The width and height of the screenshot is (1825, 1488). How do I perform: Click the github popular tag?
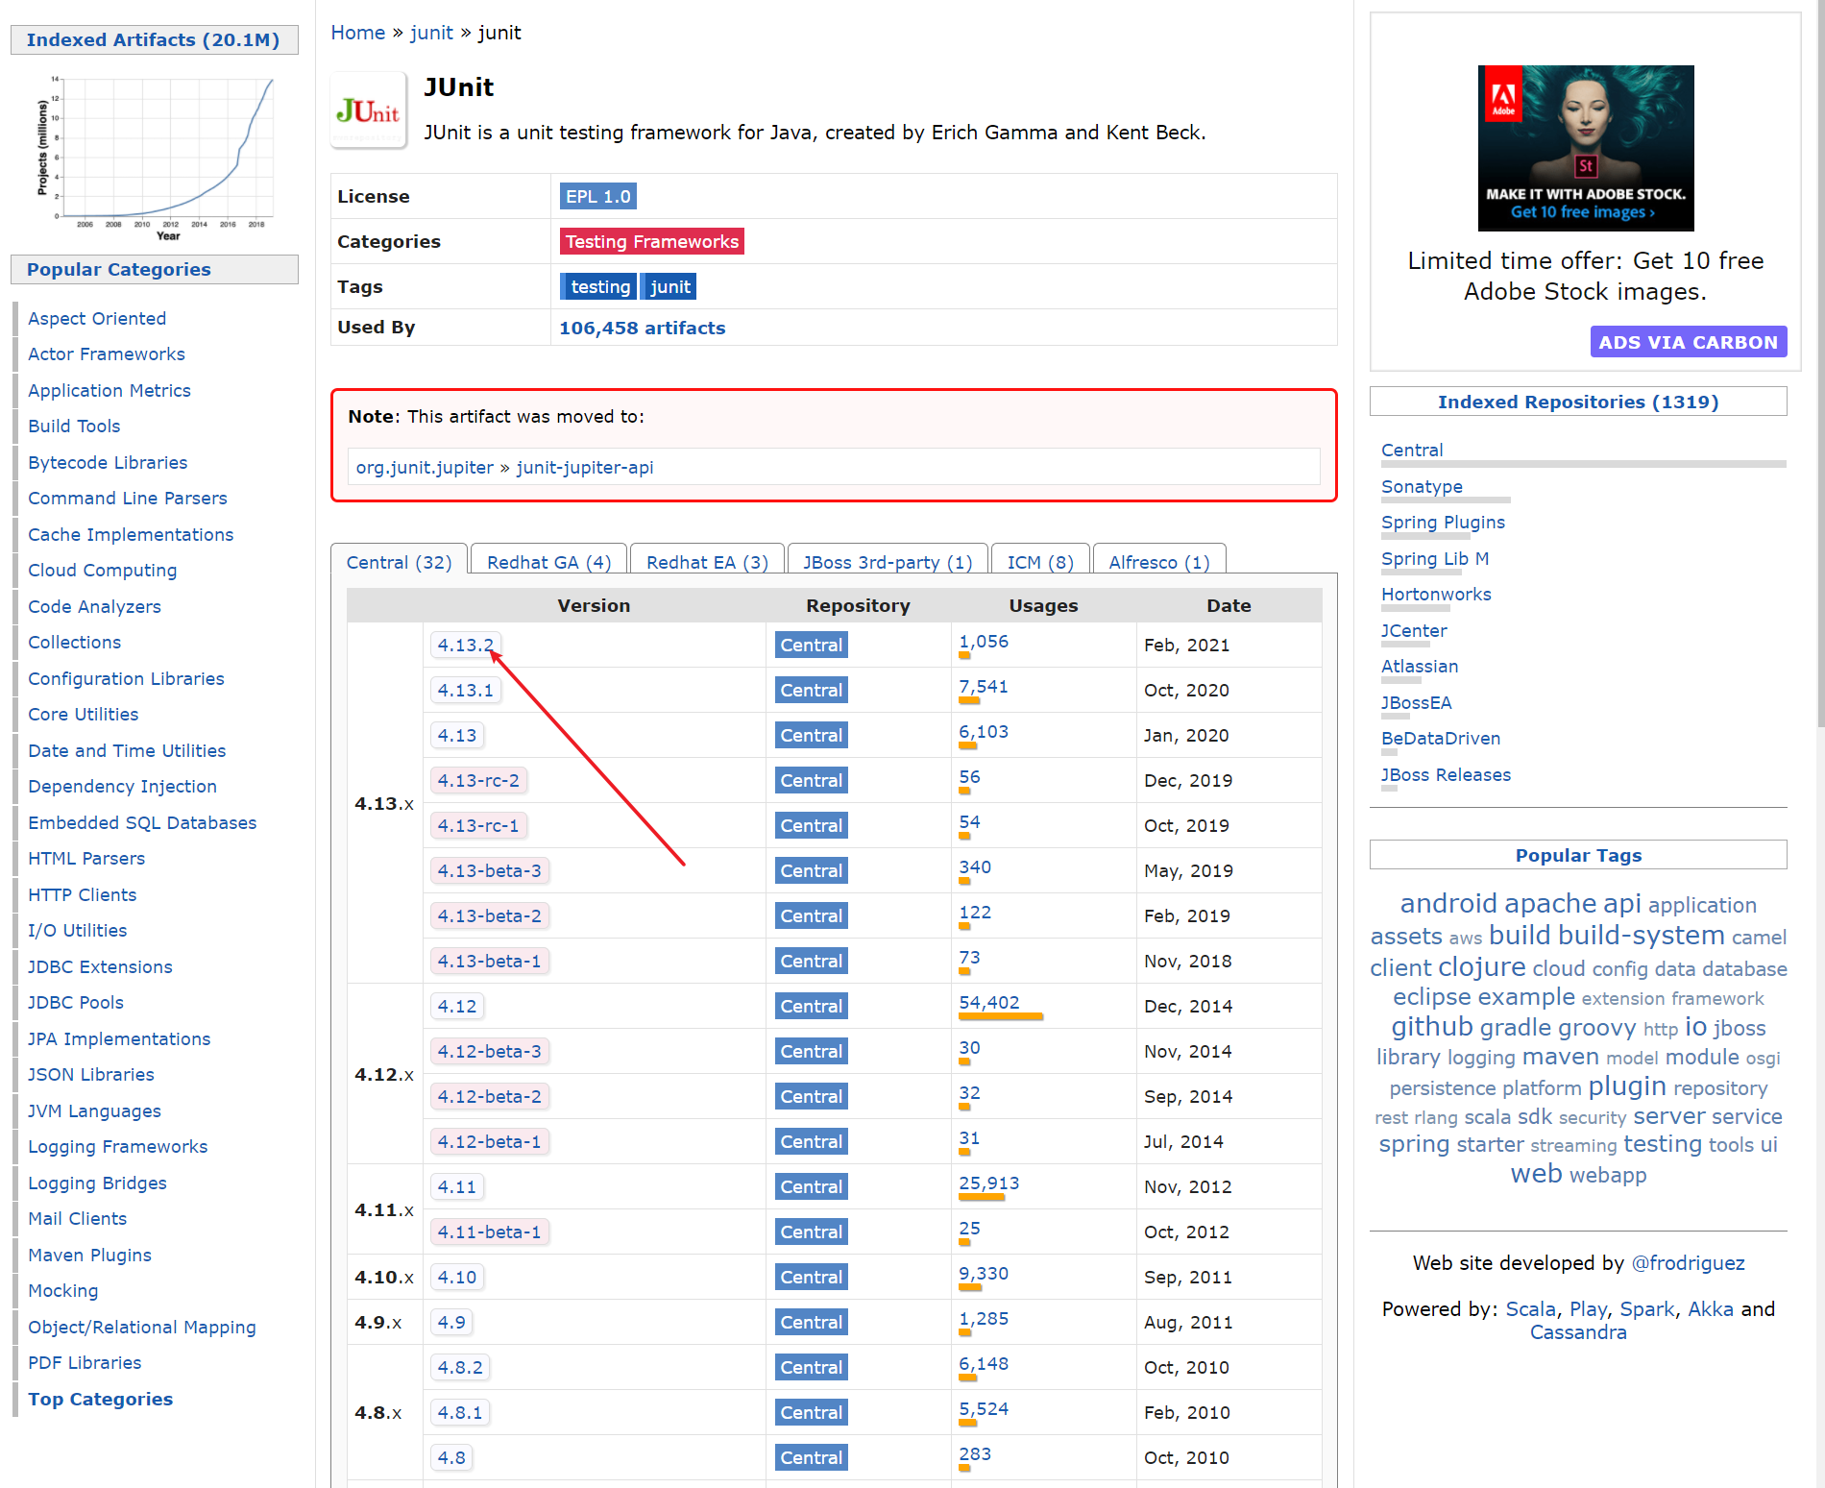point(1431,1026)
